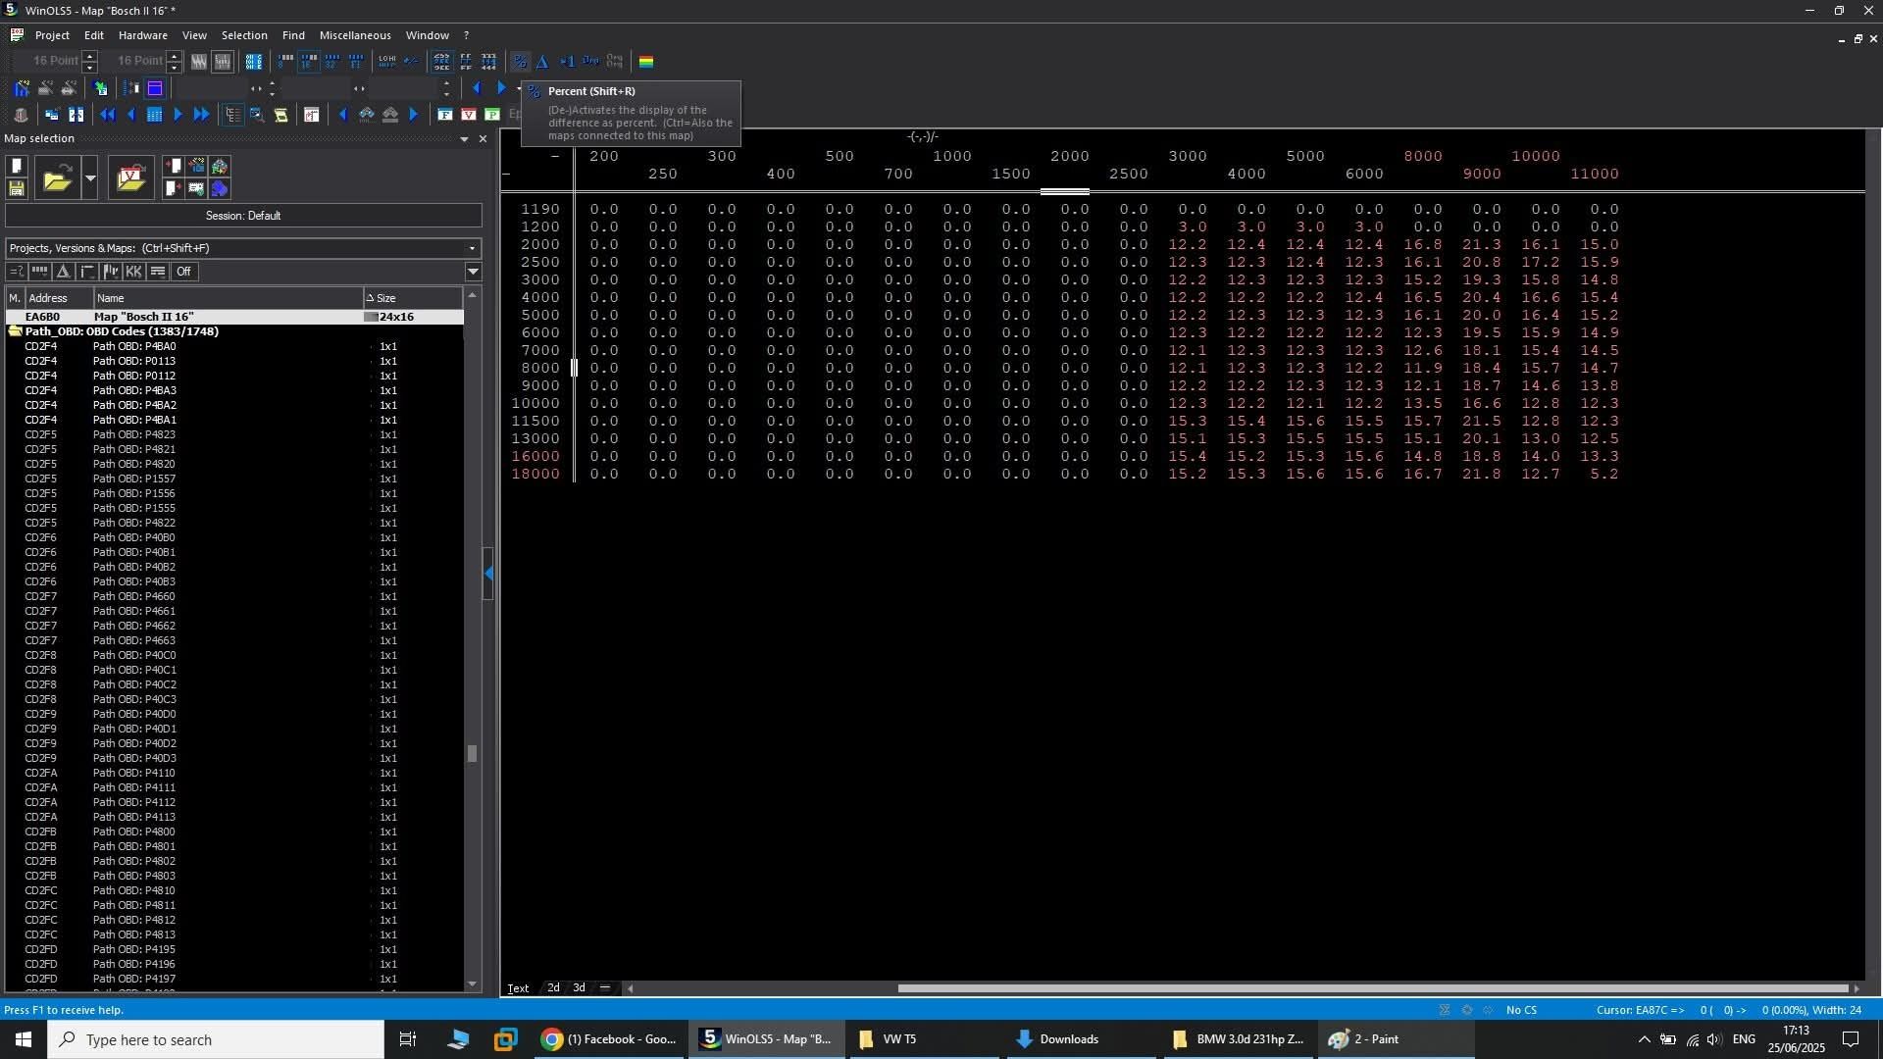Open the Projects, Versions & Maps combo box
The width and height of the screenshot is (1883, 1059).
coord(242,248)
